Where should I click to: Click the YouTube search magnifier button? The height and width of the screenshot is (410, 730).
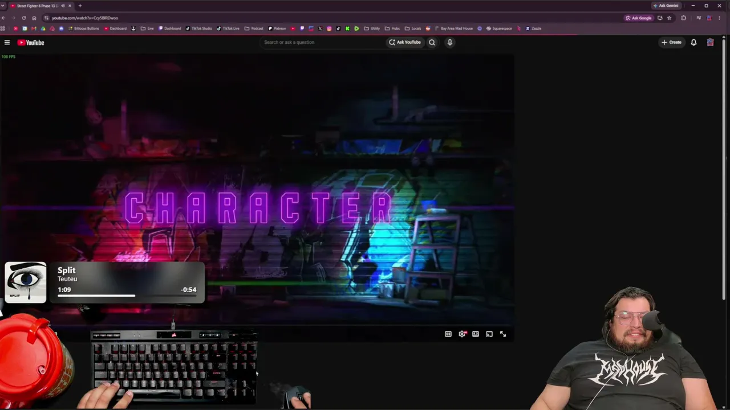point(432,42)
